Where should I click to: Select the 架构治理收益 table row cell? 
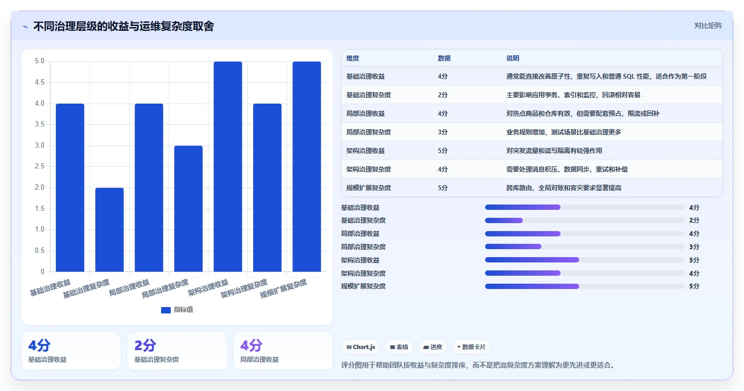tap(365, 151)
